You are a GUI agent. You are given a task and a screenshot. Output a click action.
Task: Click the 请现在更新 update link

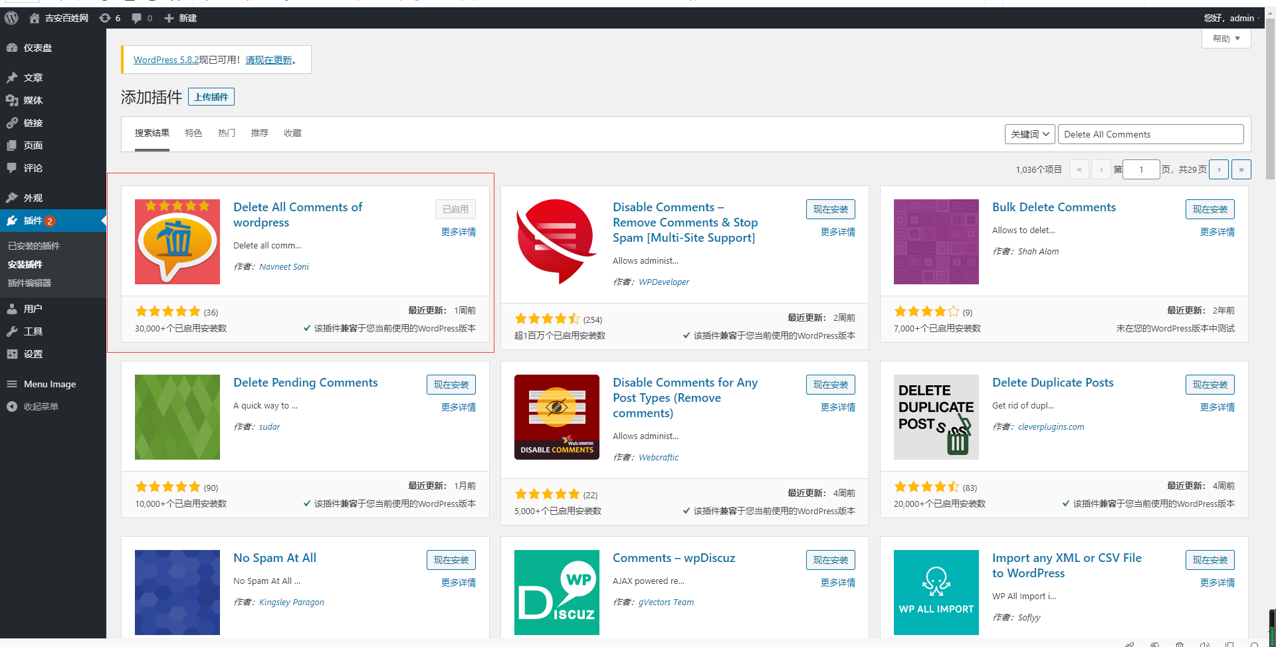pos(268,60)
